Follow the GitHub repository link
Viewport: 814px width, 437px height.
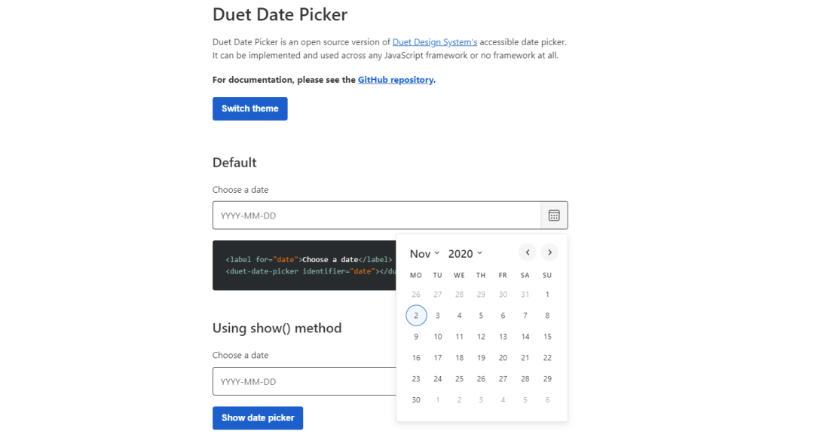(x=396, y=80)
